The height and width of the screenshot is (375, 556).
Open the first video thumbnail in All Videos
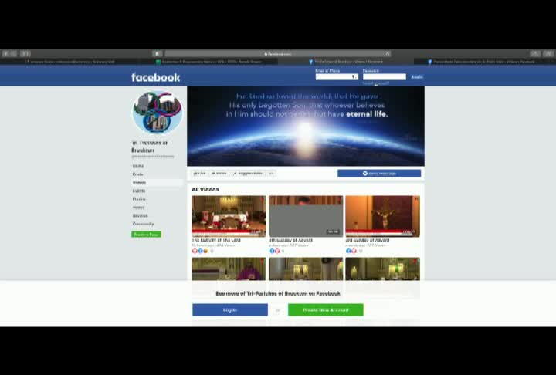pyautogui.click(x=229, y=216)
